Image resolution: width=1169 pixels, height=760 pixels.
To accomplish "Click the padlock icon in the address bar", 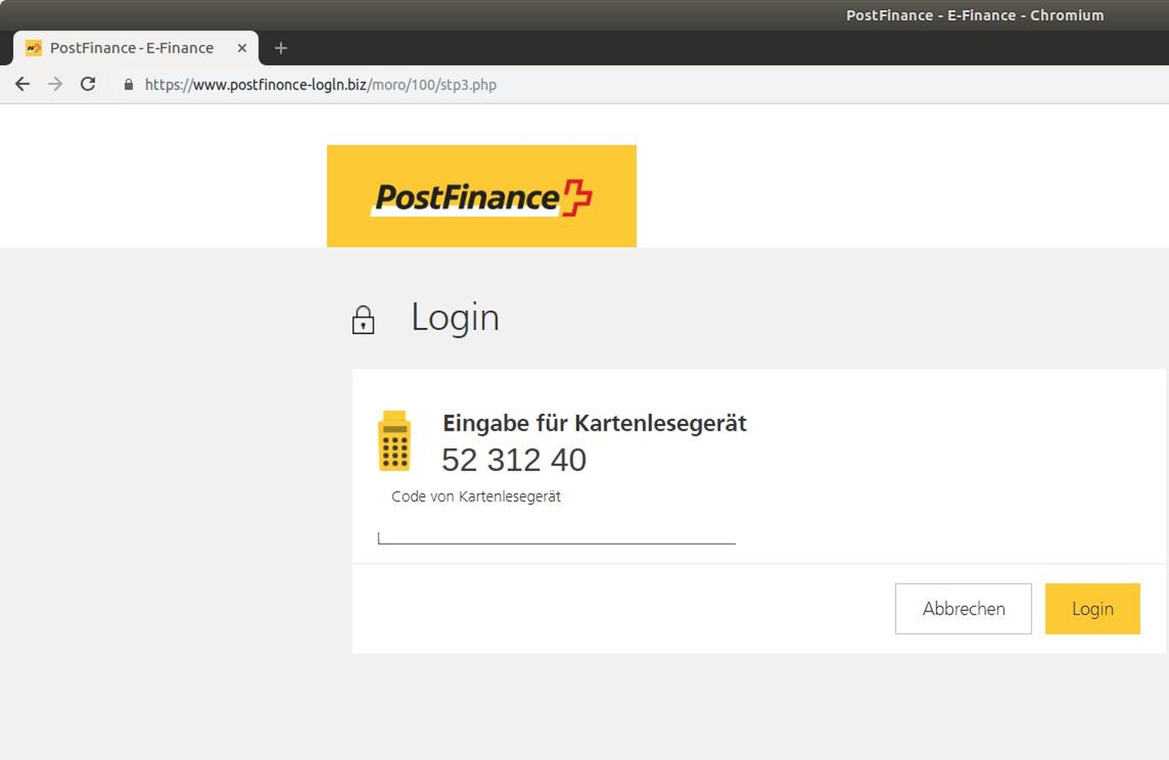I will (129, 84).
